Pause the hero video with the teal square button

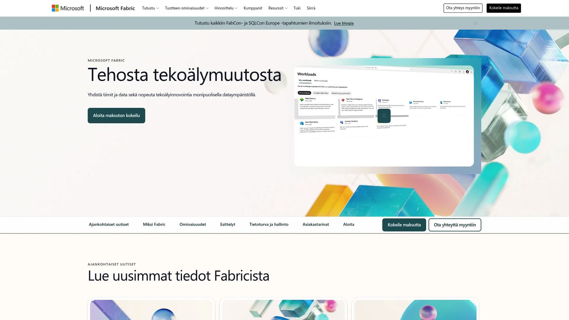384,115
